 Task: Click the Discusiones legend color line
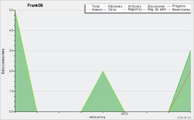pyautogui.click(x=145, y=6)
